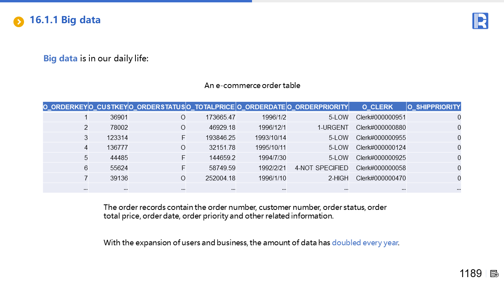Image resolution: width=504 pixels, height=283 pixels.
Task: Click the blue progress bar at top
Action: coord(126,1)
